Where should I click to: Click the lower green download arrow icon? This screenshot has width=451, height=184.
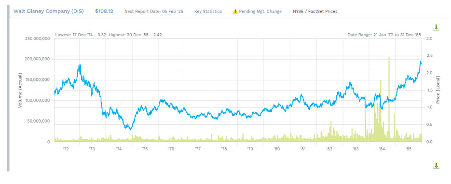(436, 166)
